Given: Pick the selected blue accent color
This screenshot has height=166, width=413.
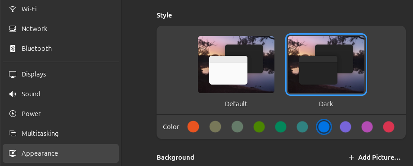Looking at the screenshot, I should click(324, 127).
